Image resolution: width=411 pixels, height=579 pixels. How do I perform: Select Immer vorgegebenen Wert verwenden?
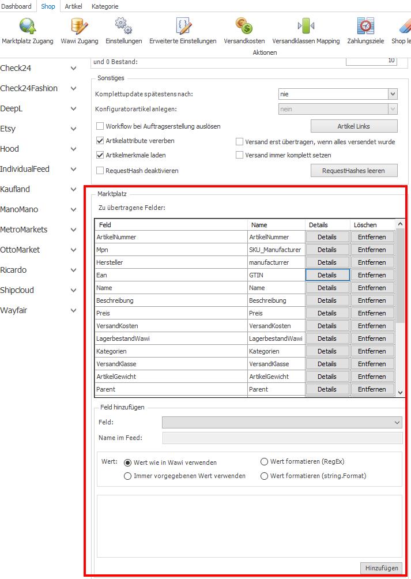[x=127, y=476]
